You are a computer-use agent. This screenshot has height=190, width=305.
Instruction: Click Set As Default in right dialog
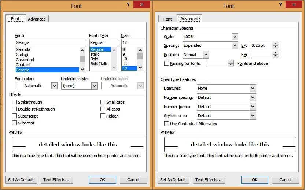click(173, 180)
